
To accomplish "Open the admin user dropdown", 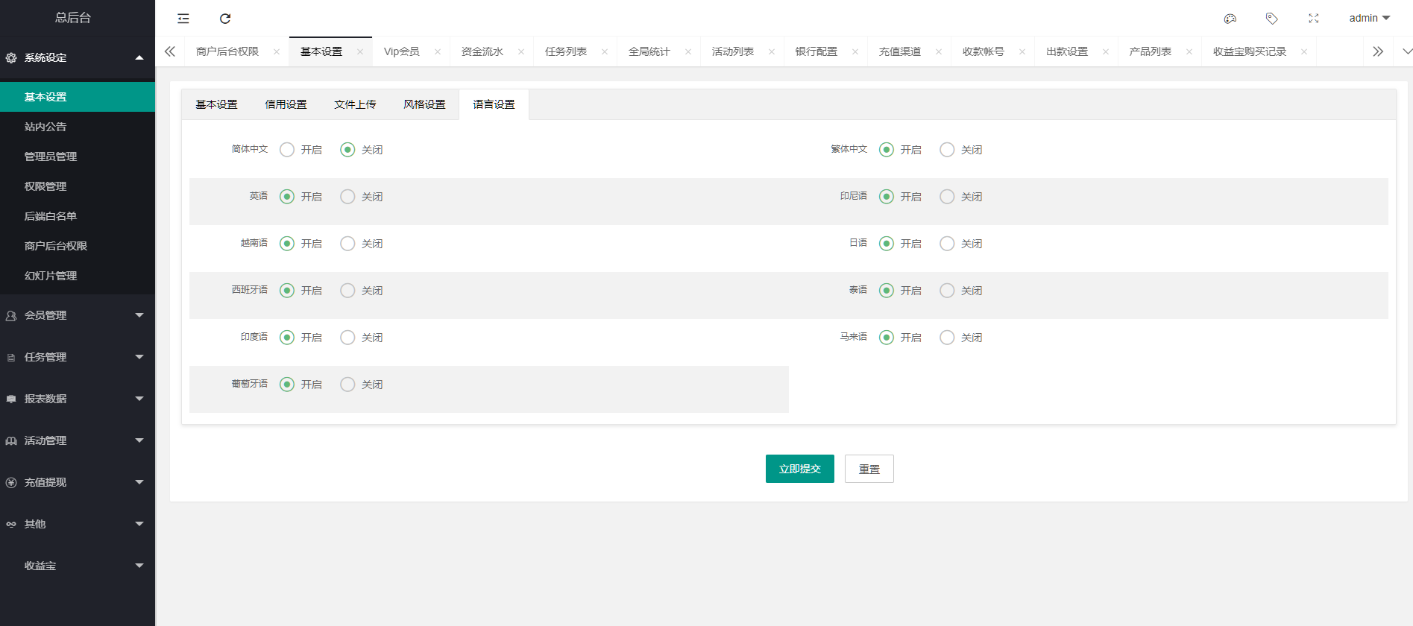I will coord(1369,18).
